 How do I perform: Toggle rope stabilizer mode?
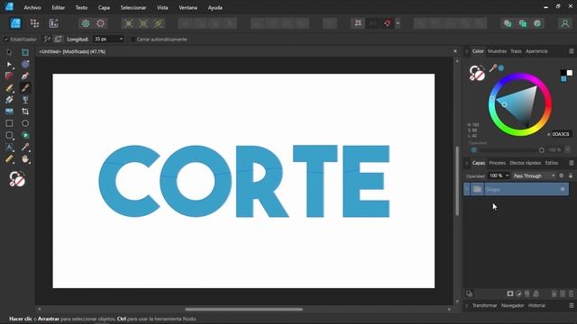[x=47, y=39]
